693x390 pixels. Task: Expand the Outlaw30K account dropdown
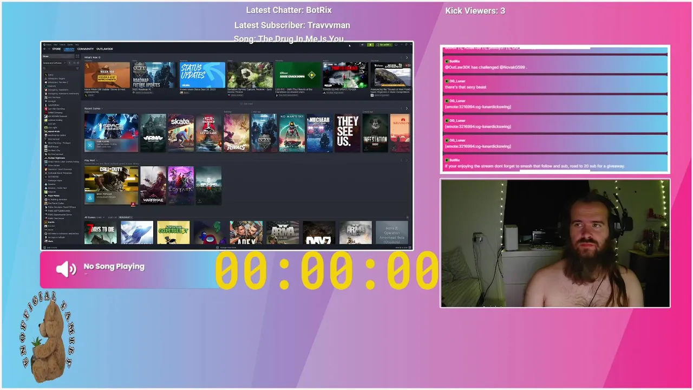click(x=386, y=44)
